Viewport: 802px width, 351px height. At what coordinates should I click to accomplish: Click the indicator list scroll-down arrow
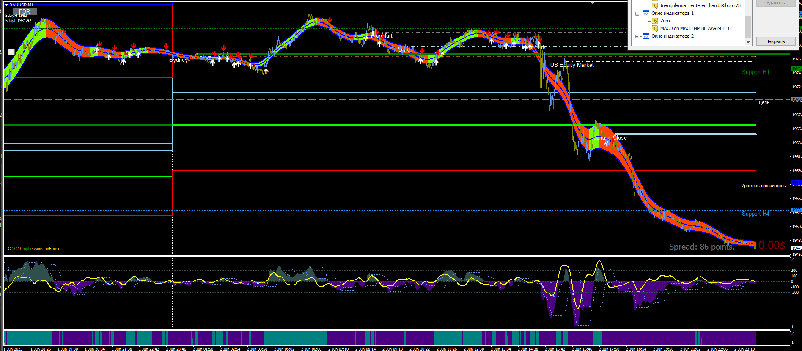[748, 41]
